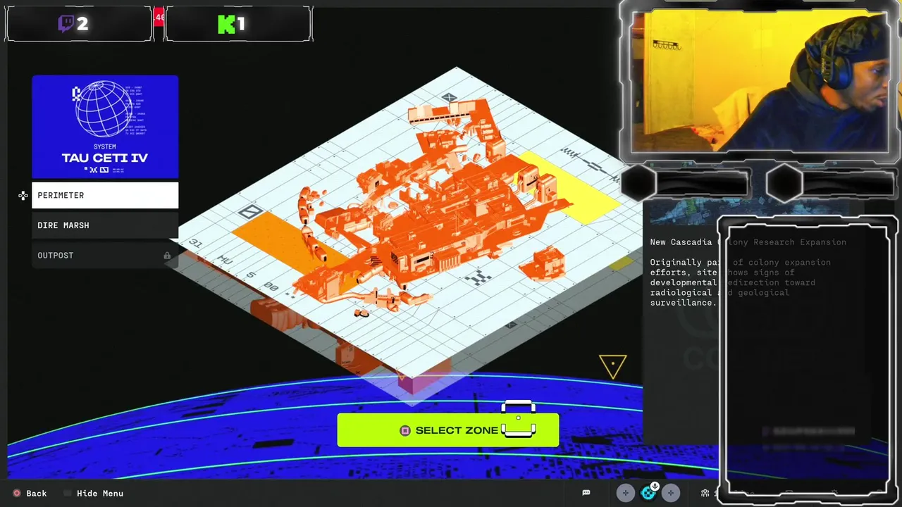Click the Twitch logo viewer counter
Screen dimensions: 902x507
coord(73,24)
